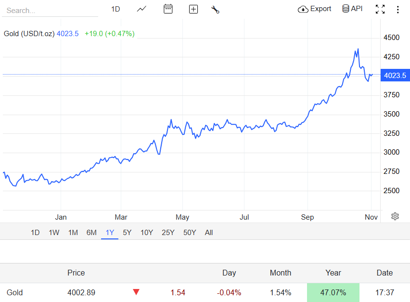The image size is (410, 302).
Task: Open the chart tools wrench icon
Action: point(215,9)
